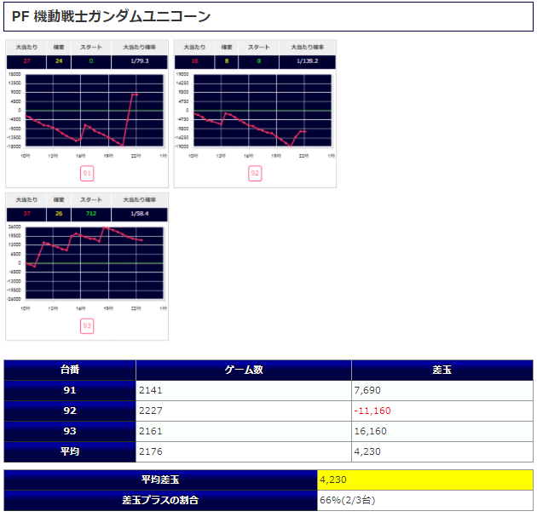Click game count 2141

click(151, 390)
